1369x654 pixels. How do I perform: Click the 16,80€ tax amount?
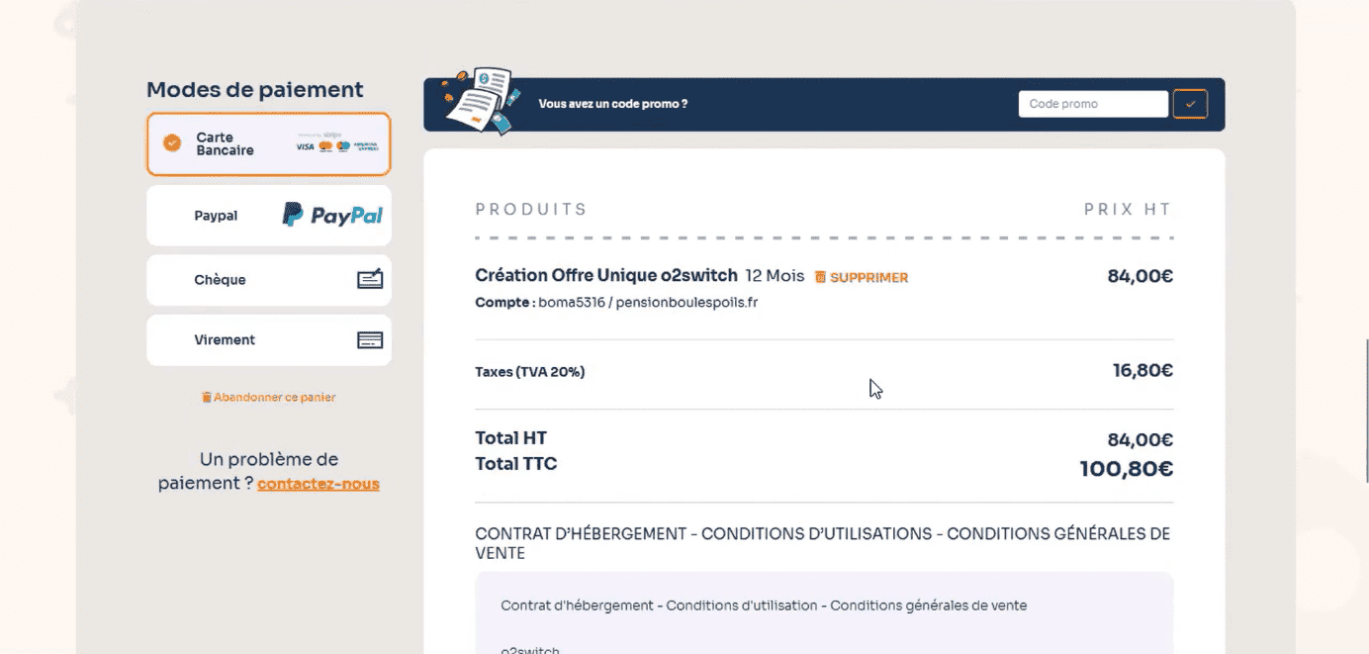[1143, 371]
